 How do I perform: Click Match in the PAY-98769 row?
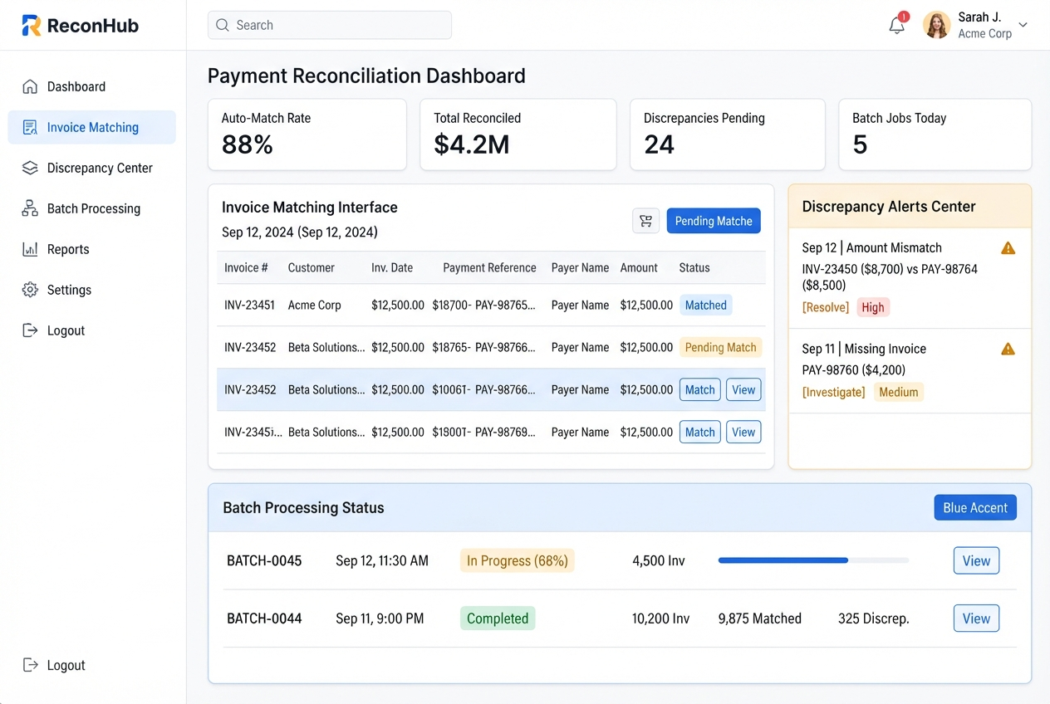[700, 433]
